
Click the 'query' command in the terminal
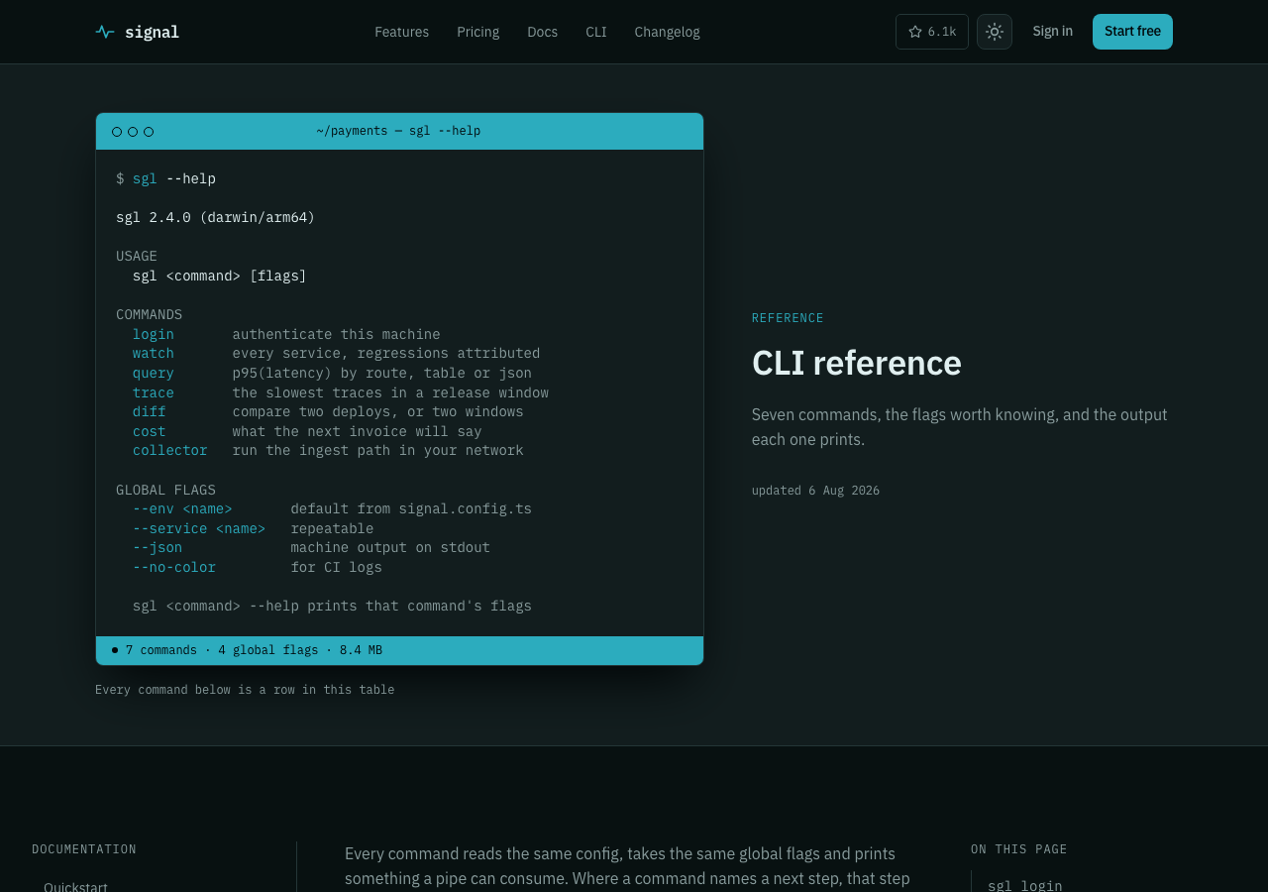pos(154,374)
